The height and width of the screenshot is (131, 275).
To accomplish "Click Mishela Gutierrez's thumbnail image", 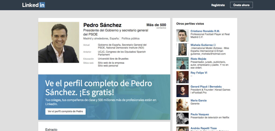I will point(182,49).
